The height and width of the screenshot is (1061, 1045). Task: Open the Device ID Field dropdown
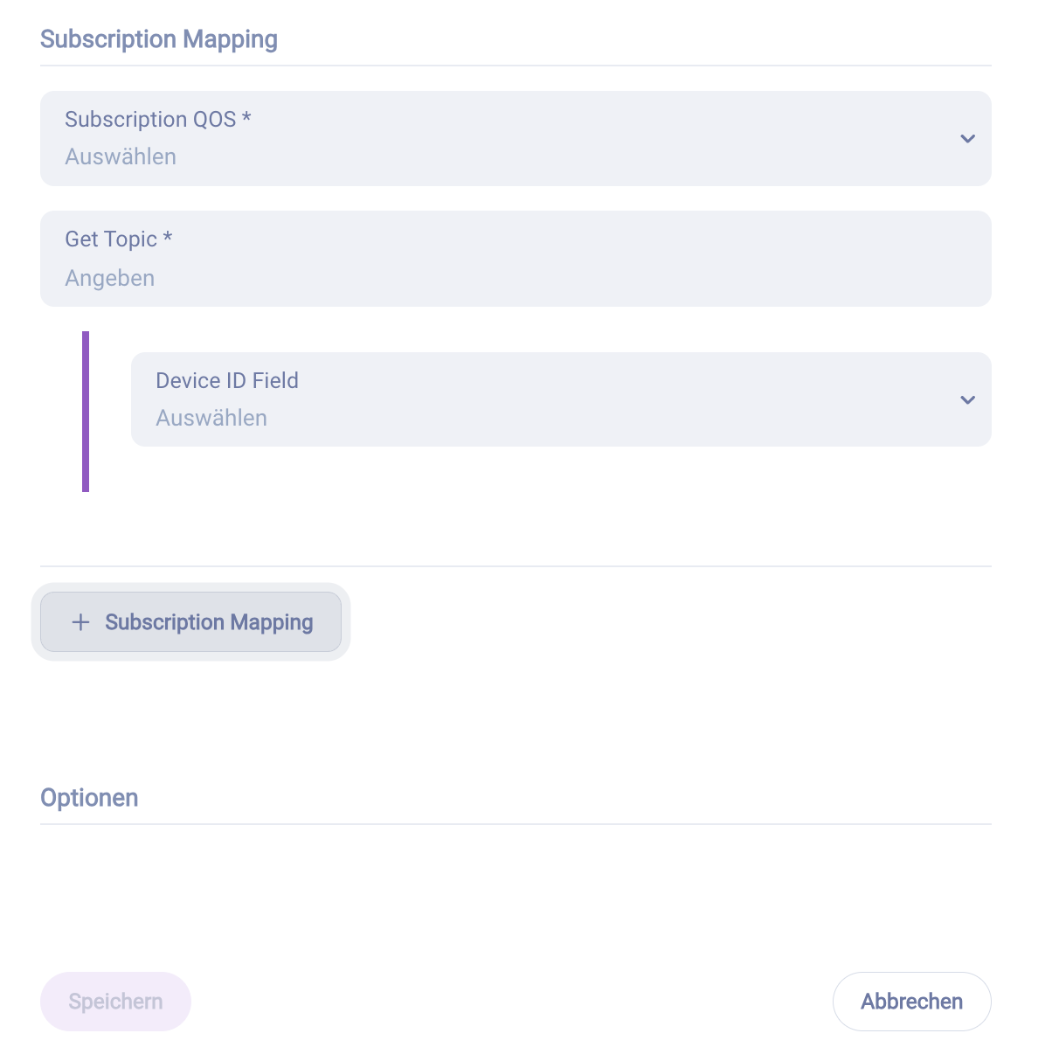[x=561, y=399]
